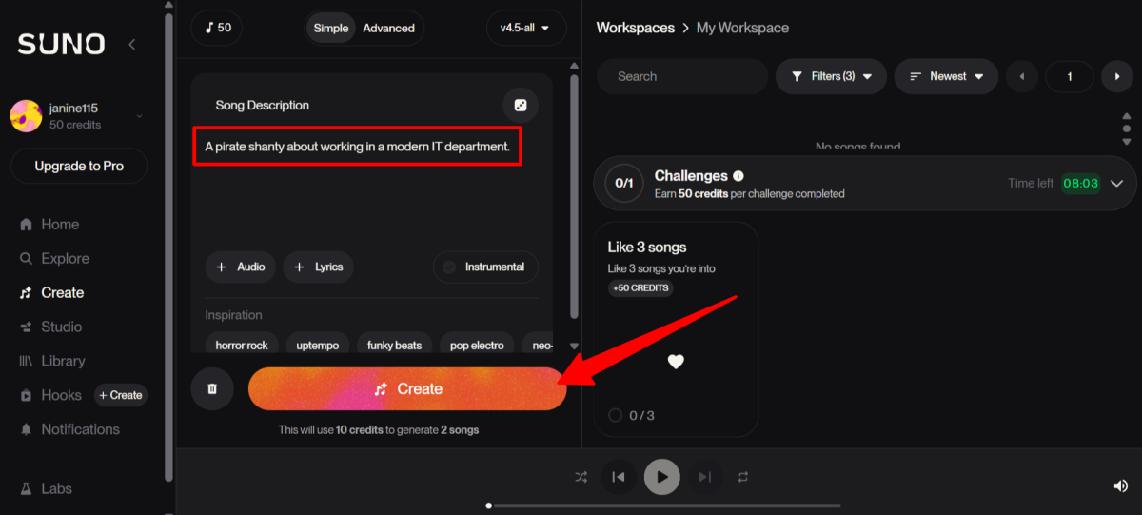Add Audio to the song

point(241,267)
